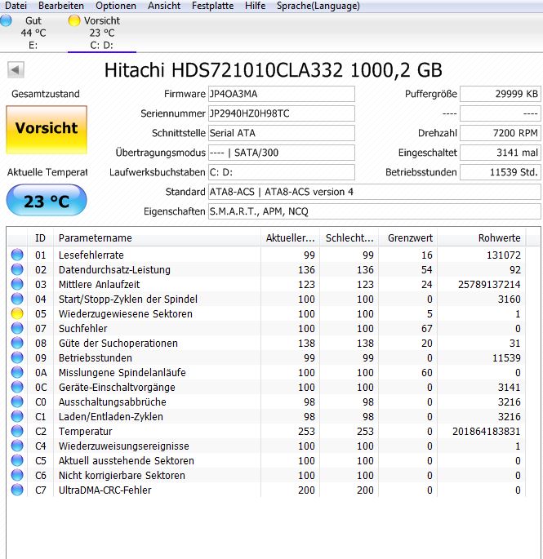The height and width of the screenshot is (559, 543).
Task: Click the status icon for Suchfehler
Action: click(17, 328)
